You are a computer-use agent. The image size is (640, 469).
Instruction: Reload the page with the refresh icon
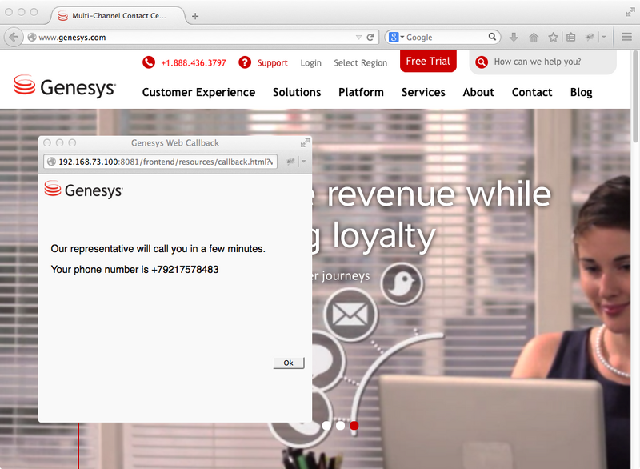tap(369, 37)
